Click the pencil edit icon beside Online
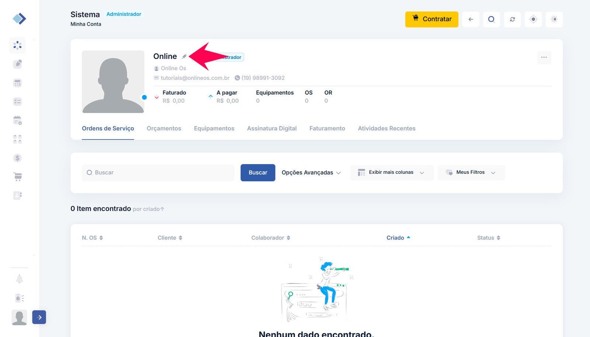 pos(184,57)
